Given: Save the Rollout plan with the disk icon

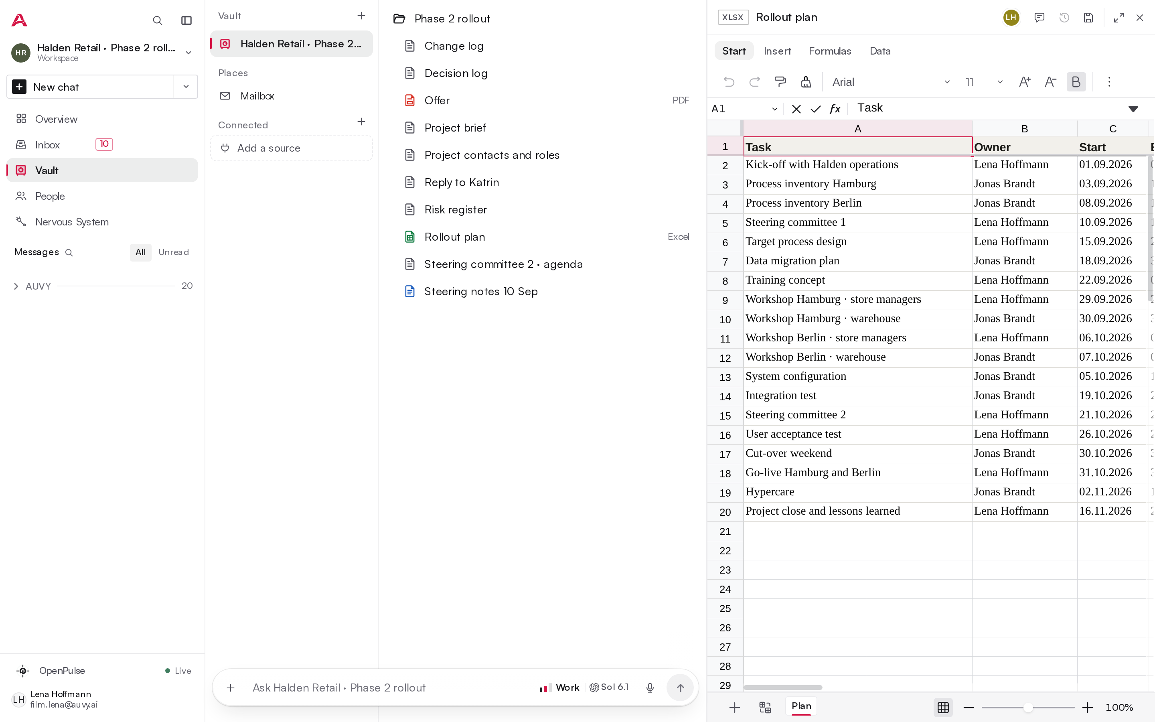Looking at the screenshot, I should pos(1088,18).
